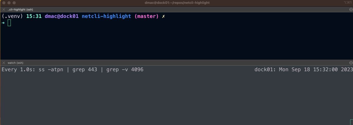
Task: Select the ..cli-highlight (ssh) pane title bar
Action: click(x=176, y=9)
